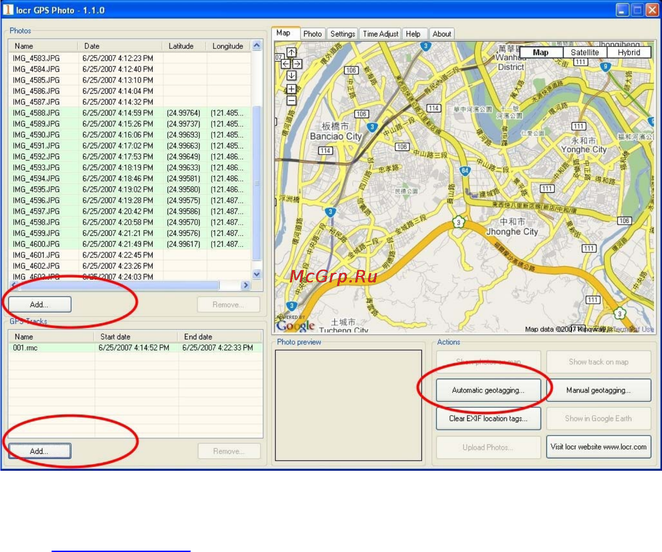Select photo IMG_4596.JPG

click(x=130, y=200)
